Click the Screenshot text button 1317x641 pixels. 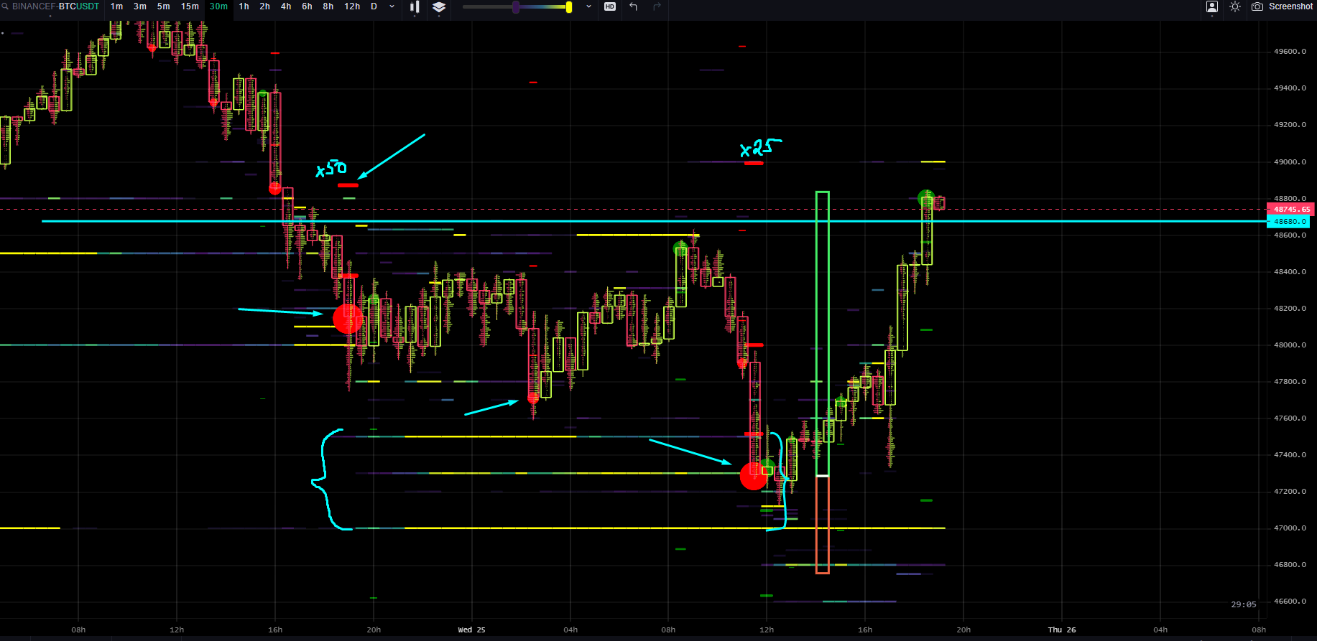pos(1290,6)
